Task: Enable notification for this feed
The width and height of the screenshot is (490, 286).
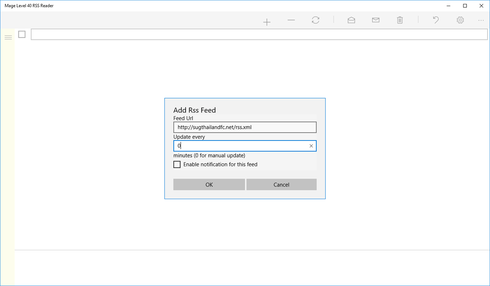Action: point(177,165)
